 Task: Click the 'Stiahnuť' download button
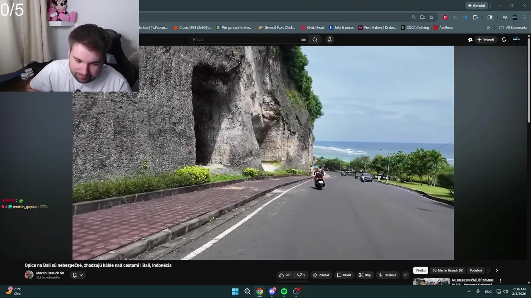point(387,275)
